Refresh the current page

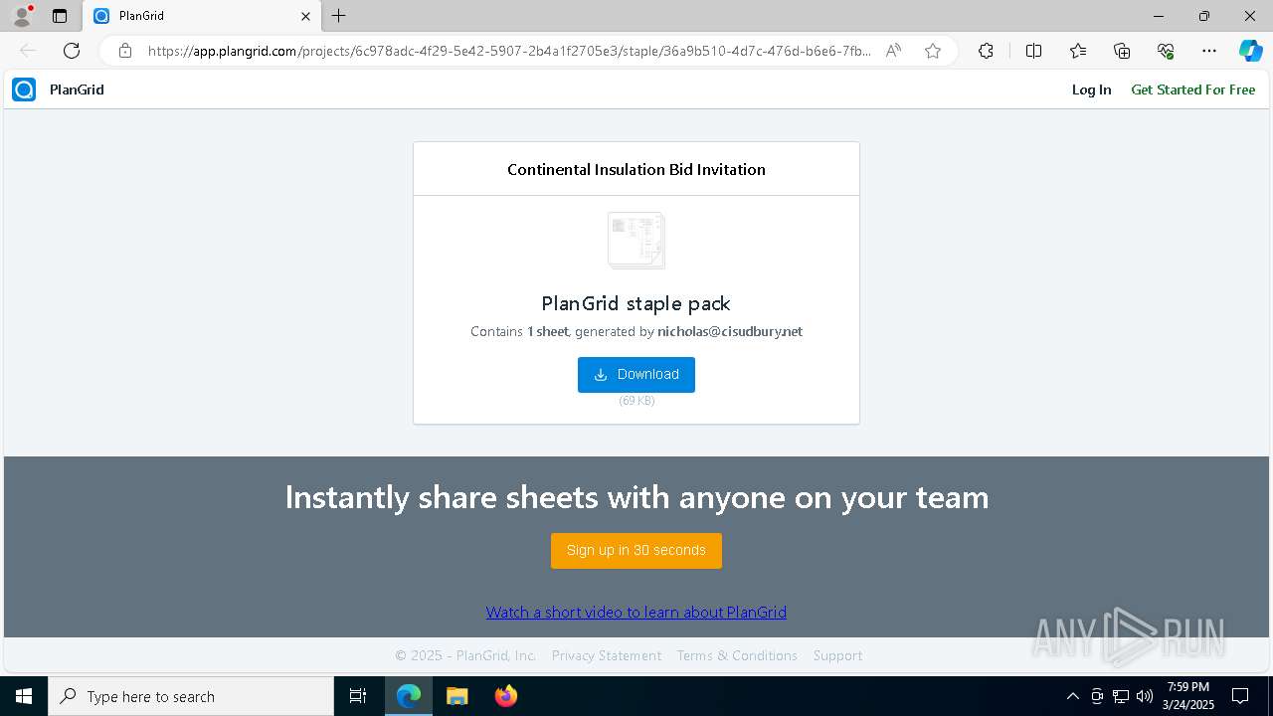coord(72,51)
